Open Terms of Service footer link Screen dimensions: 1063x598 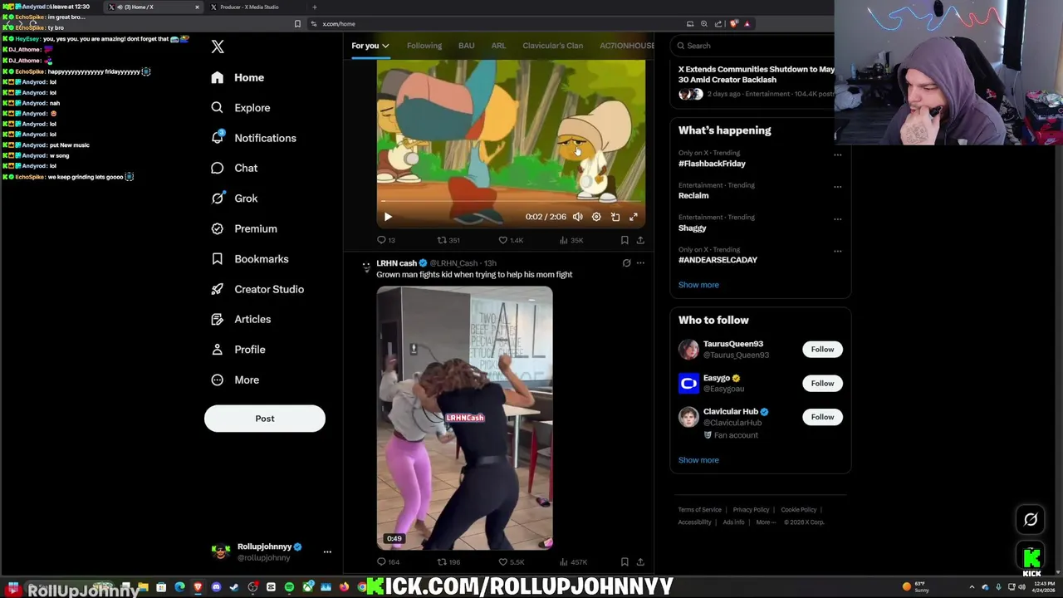(699, 510)
